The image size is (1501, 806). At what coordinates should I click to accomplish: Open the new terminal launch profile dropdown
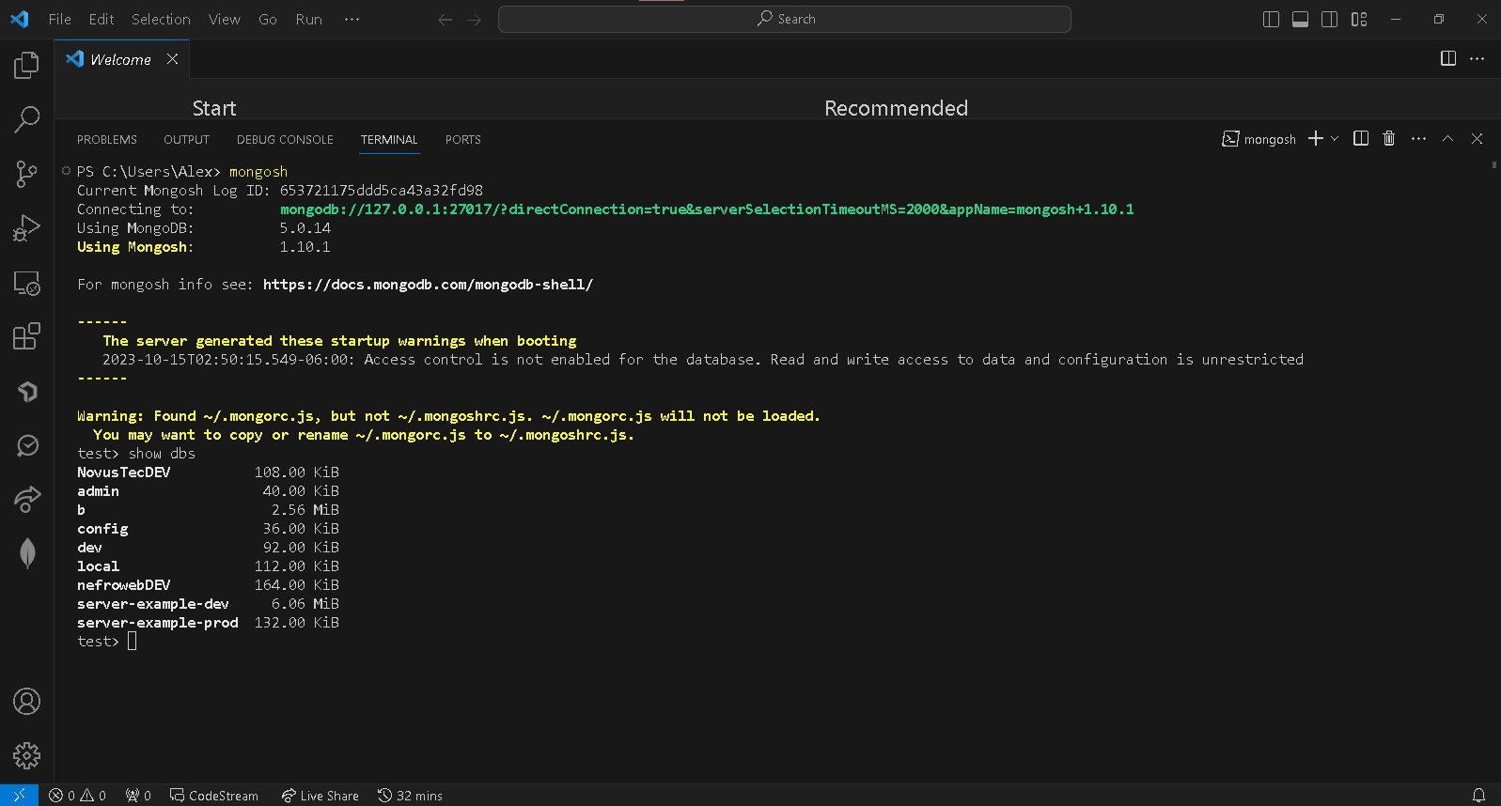coord(1335,139)
